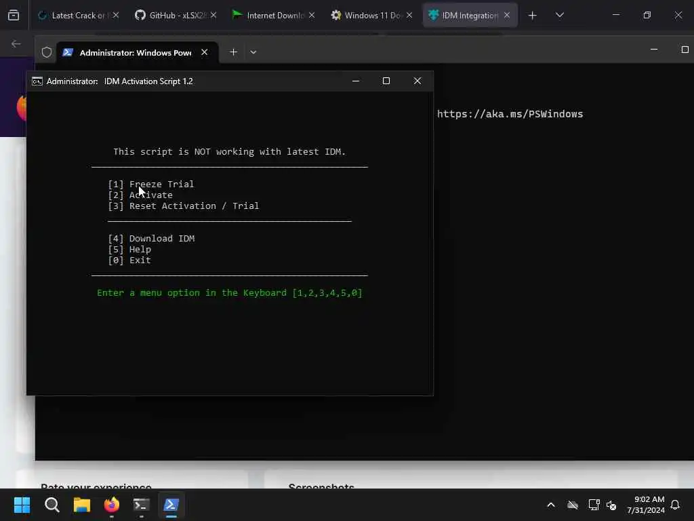Minimize the Windows Terminal window
The width and height of the screenshot is (694, 521).
coord(654,49)
